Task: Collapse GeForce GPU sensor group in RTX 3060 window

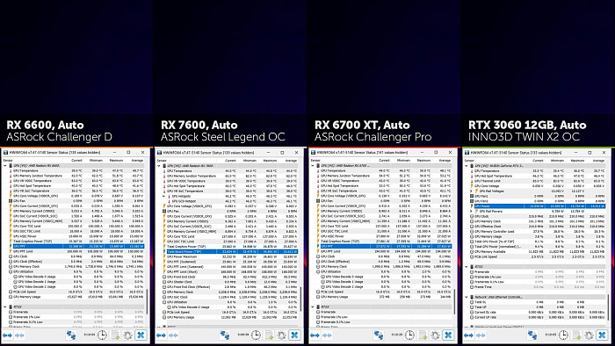Action: tap(467, 166)
